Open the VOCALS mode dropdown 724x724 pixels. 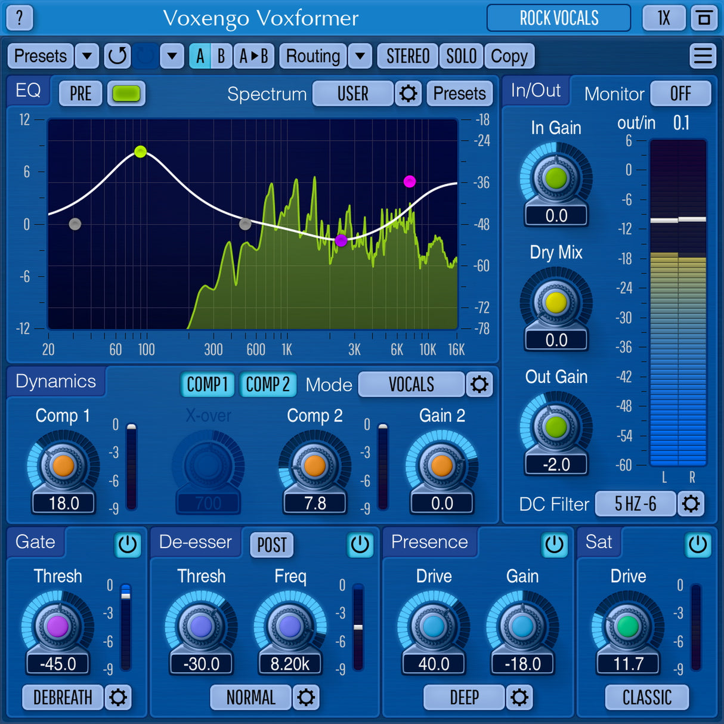click(x=411, y=385)
